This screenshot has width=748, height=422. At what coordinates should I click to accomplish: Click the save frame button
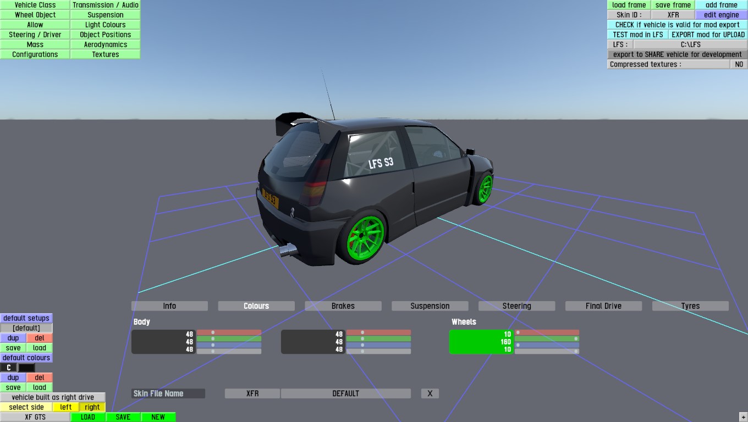coord(673,5)
